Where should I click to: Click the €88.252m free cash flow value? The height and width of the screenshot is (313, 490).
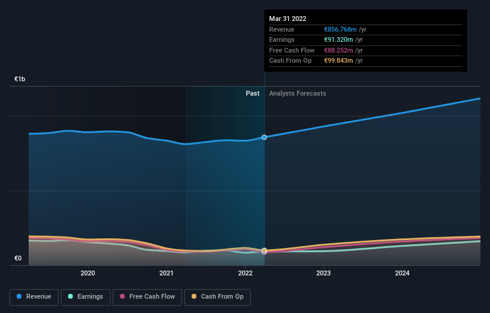[x=338, y=50]
